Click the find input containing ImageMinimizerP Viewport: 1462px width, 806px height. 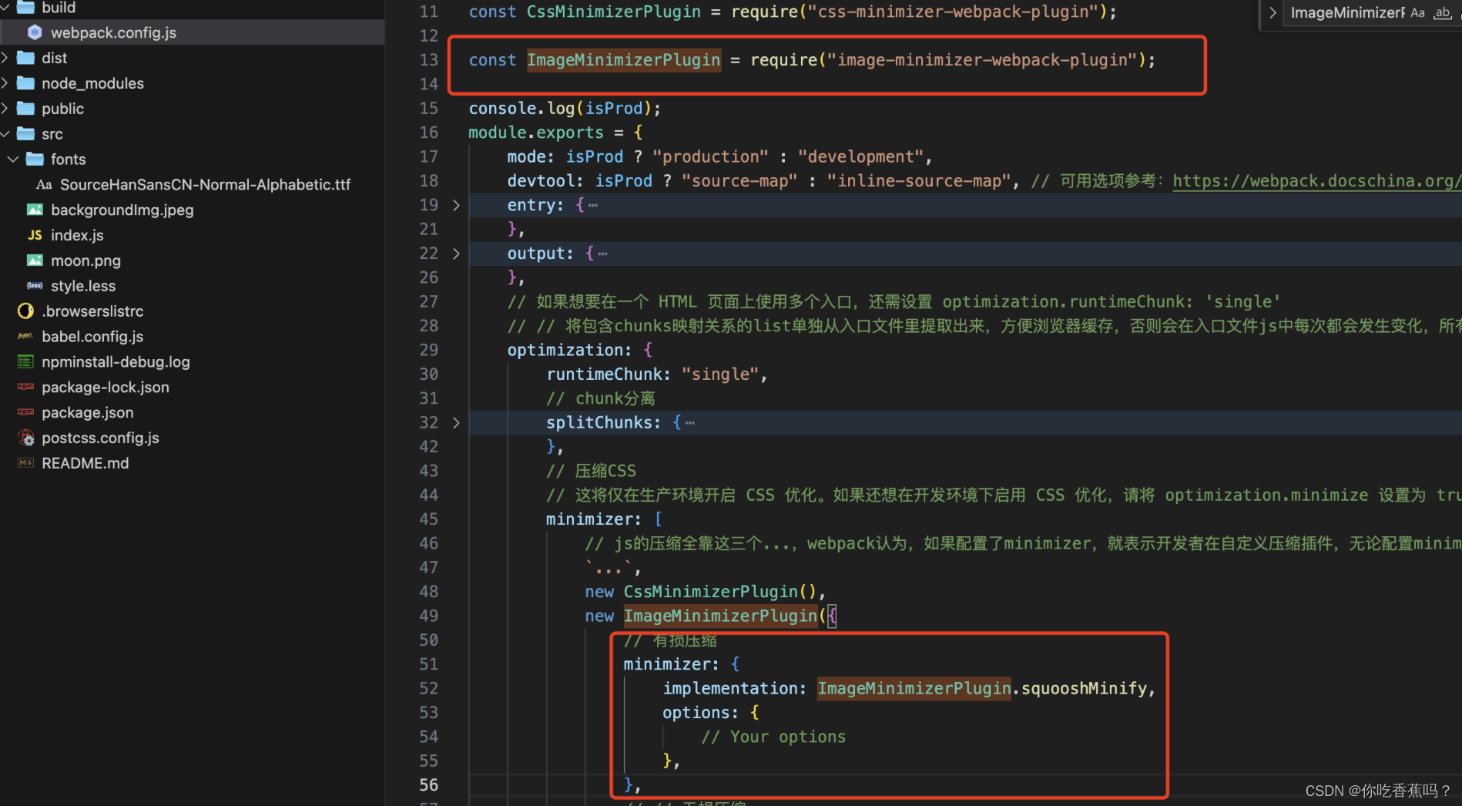pos(1346,12)
